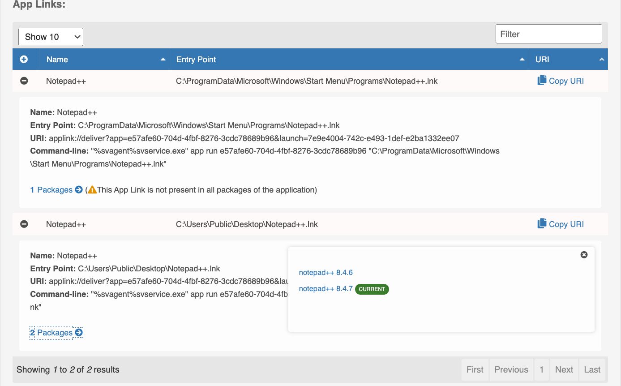This screenshot has width=621, height=386.
Task: Click the App Links heading
Action: [39, 4]
